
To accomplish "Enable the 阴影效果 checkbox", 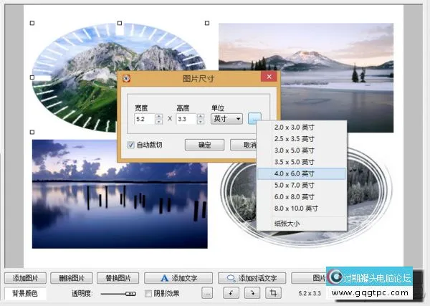I will [148, 293].
